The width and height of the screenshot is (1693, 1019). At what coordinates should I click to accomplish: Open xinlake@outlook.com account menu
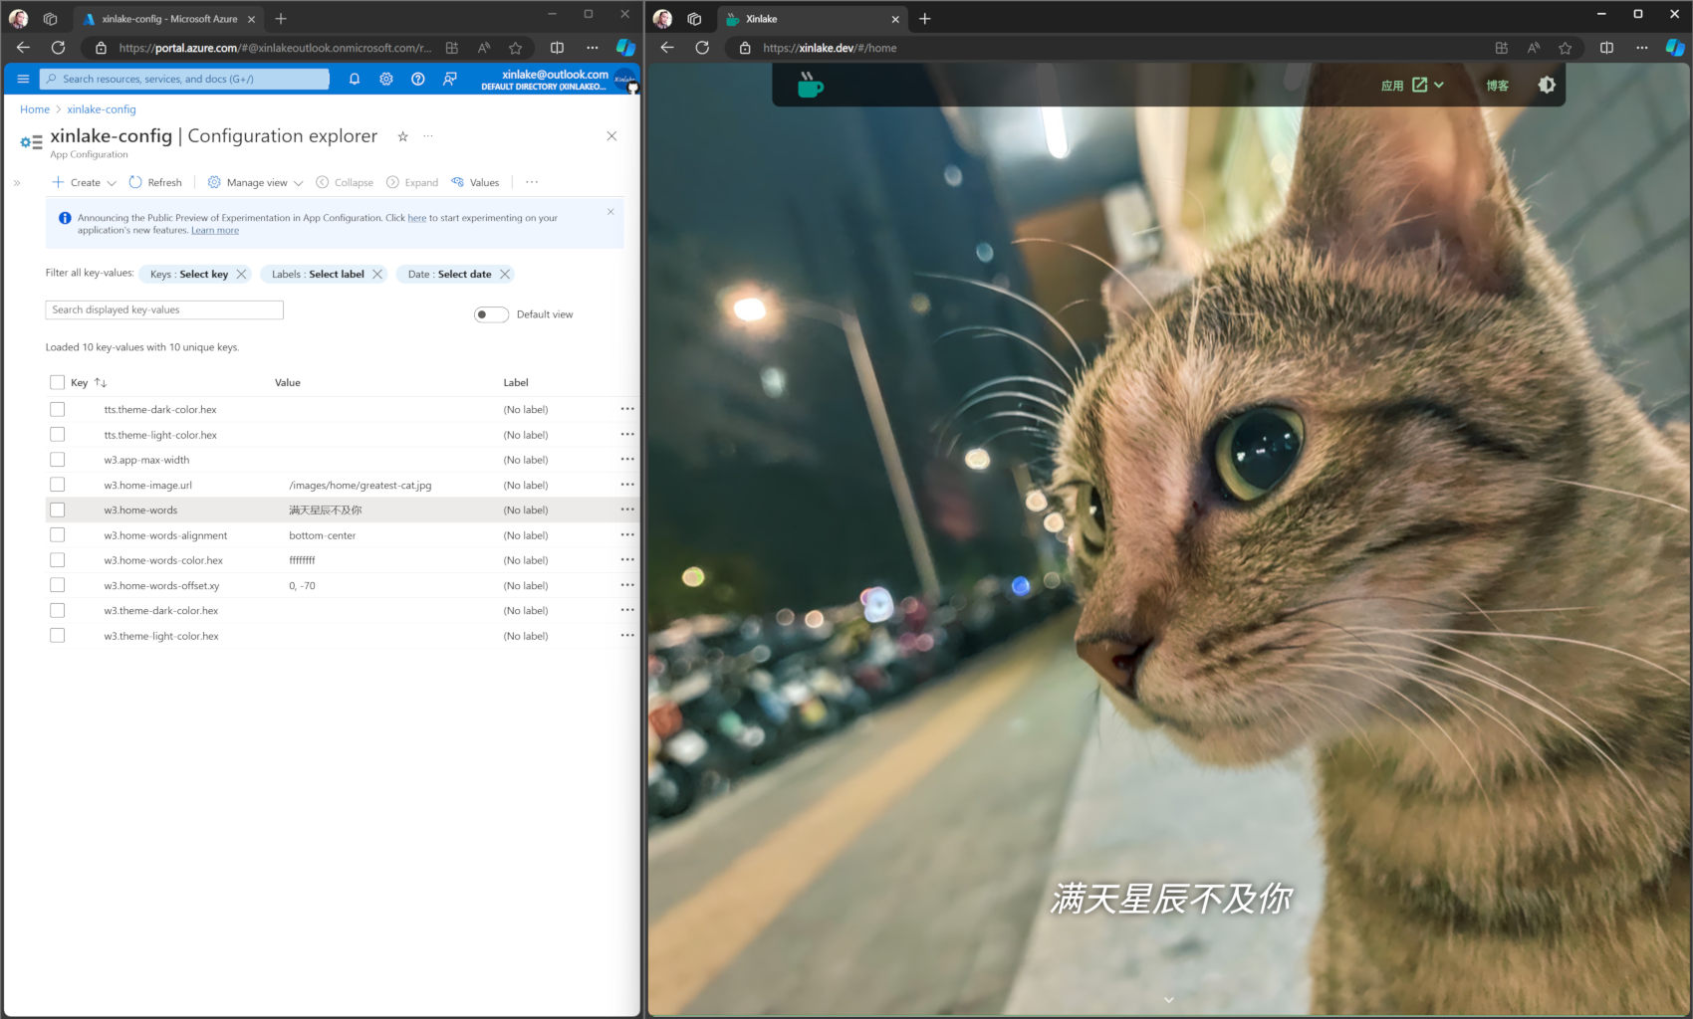[556, 79]
